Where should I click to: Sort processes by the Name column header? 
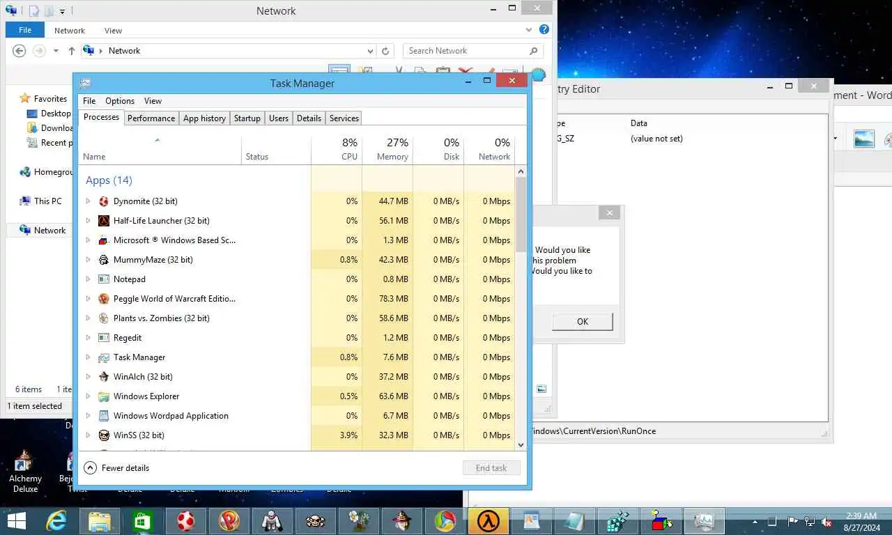pos(160,149)
